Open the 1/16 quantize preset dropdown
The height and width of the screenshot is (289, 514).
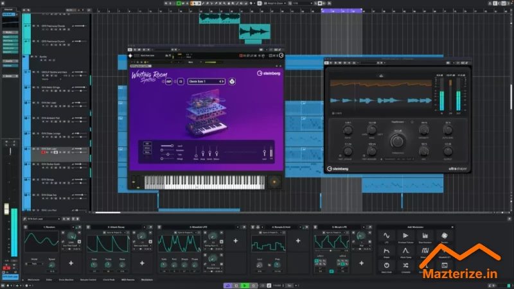coord(302,3)
